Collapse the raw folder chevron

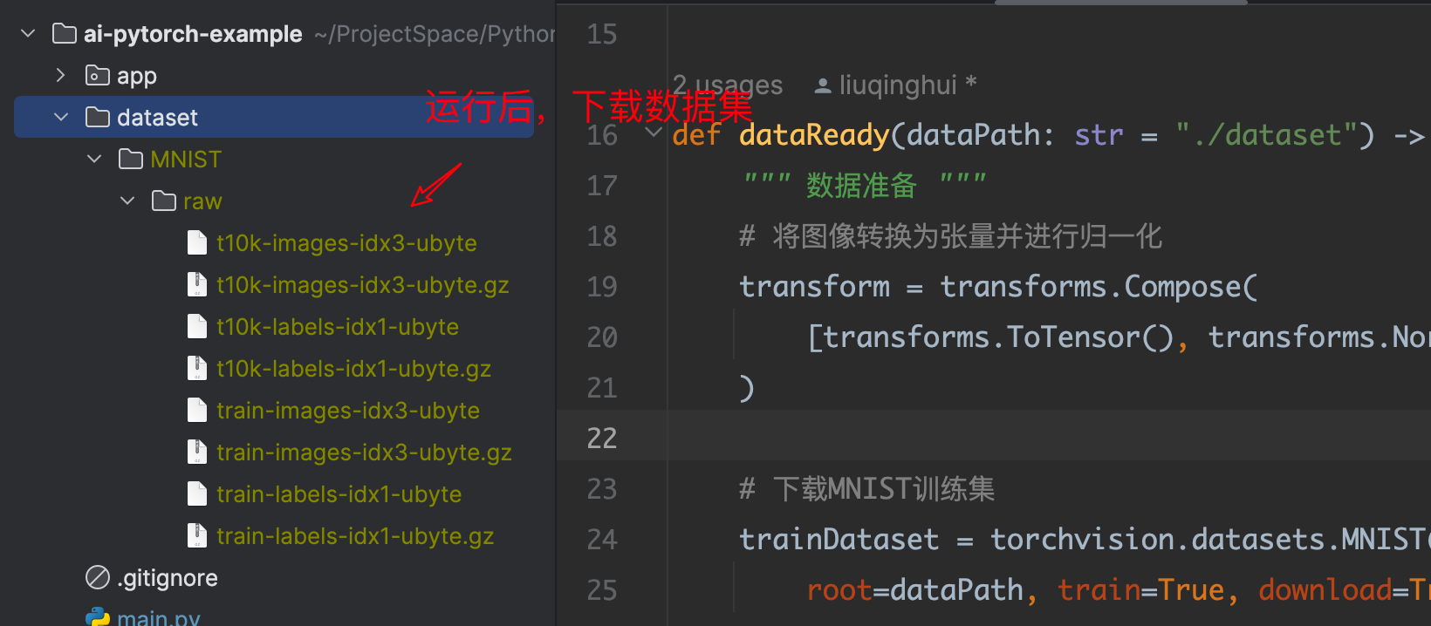(127, 201)
